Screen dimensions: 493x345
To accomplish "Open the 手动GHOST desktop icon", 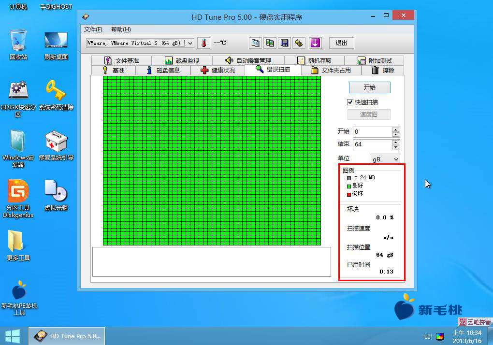I will tap(56, 6).
